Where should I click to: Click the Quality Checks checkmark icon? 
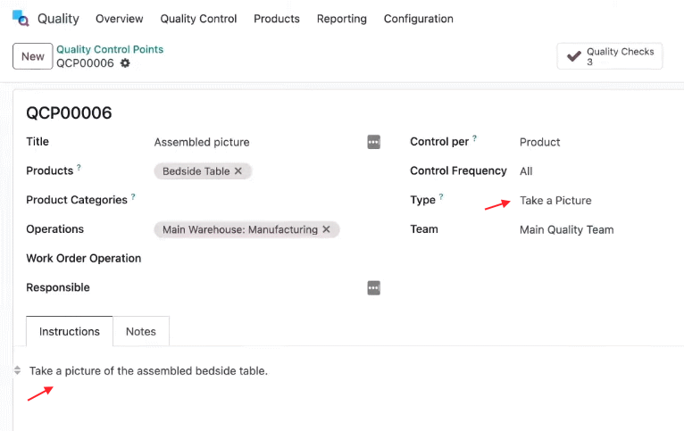573,56
